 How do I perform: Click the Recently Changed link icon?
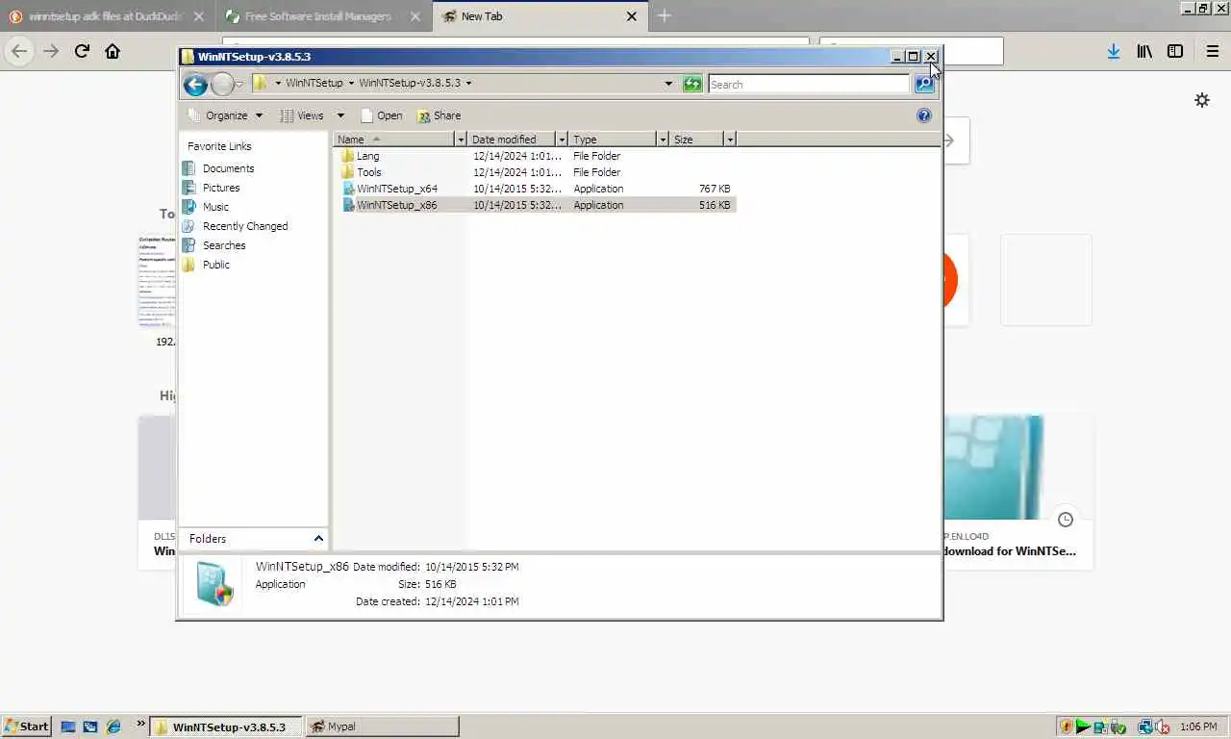point(189,226)
